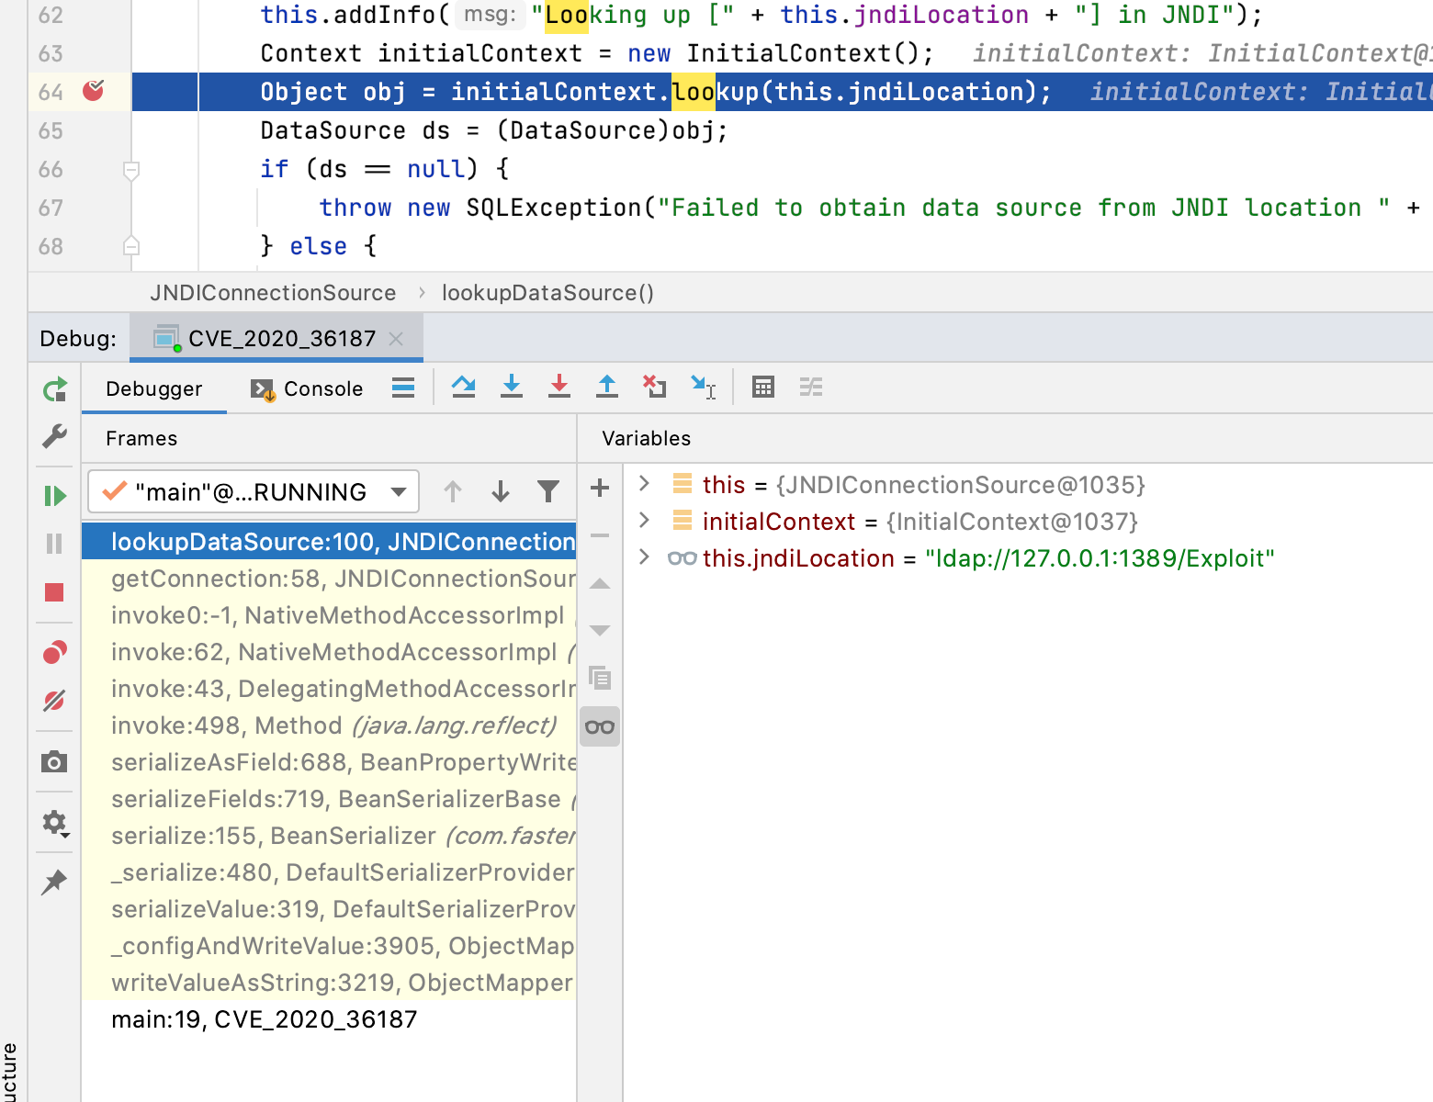Click the Run to Cursor icon
The image size is (1433, 1102).
(x=703, y=388)
